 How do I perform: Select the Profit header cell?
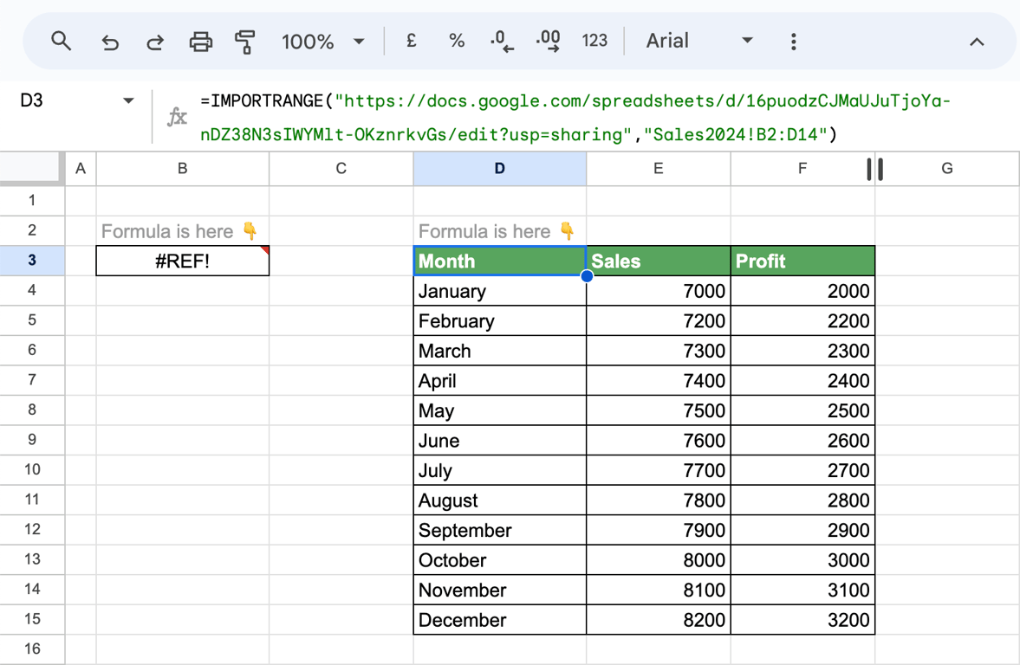pyautogui.click(x=802, y=261)
